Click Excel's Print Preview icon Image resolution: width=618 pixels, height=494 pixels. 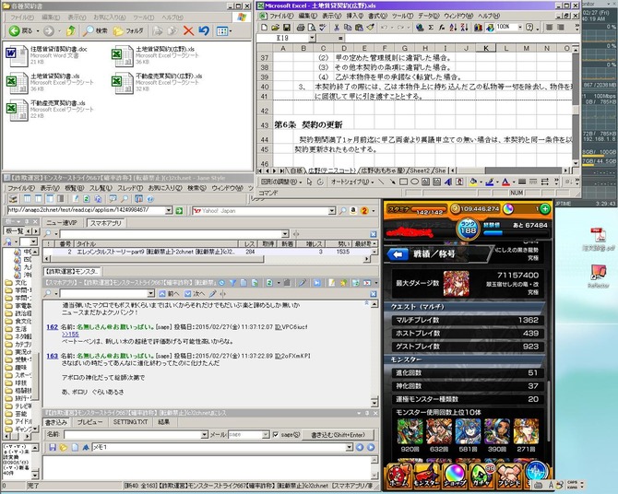[x=312, y=27]
